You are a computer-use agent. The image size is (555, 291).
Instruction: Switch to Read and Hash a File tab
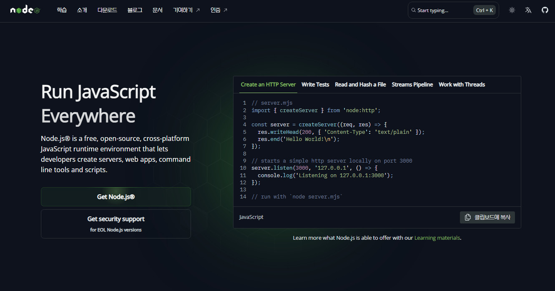pos(360,85)
